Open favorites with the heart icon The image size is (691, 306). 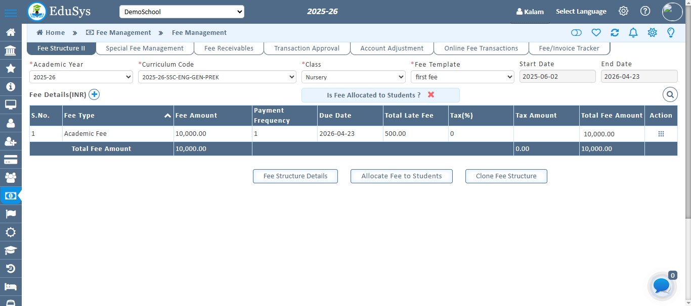tap(596, 32)
